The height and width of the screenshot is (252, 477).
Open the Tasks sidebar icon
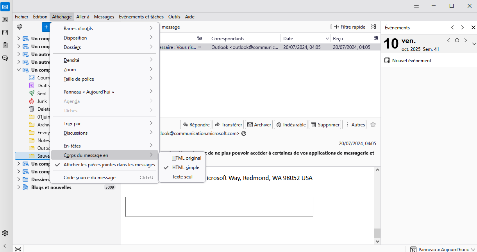pyautogui.click(x=5, y=45)
